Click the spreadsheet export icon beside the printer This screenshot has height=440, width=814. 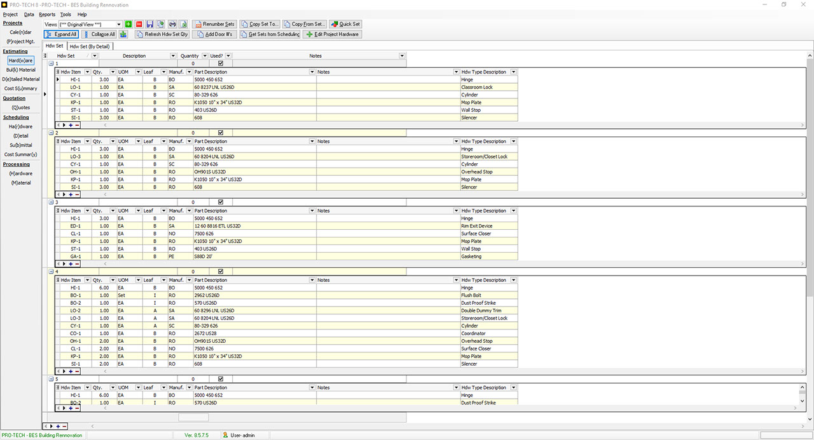(183, 24)
